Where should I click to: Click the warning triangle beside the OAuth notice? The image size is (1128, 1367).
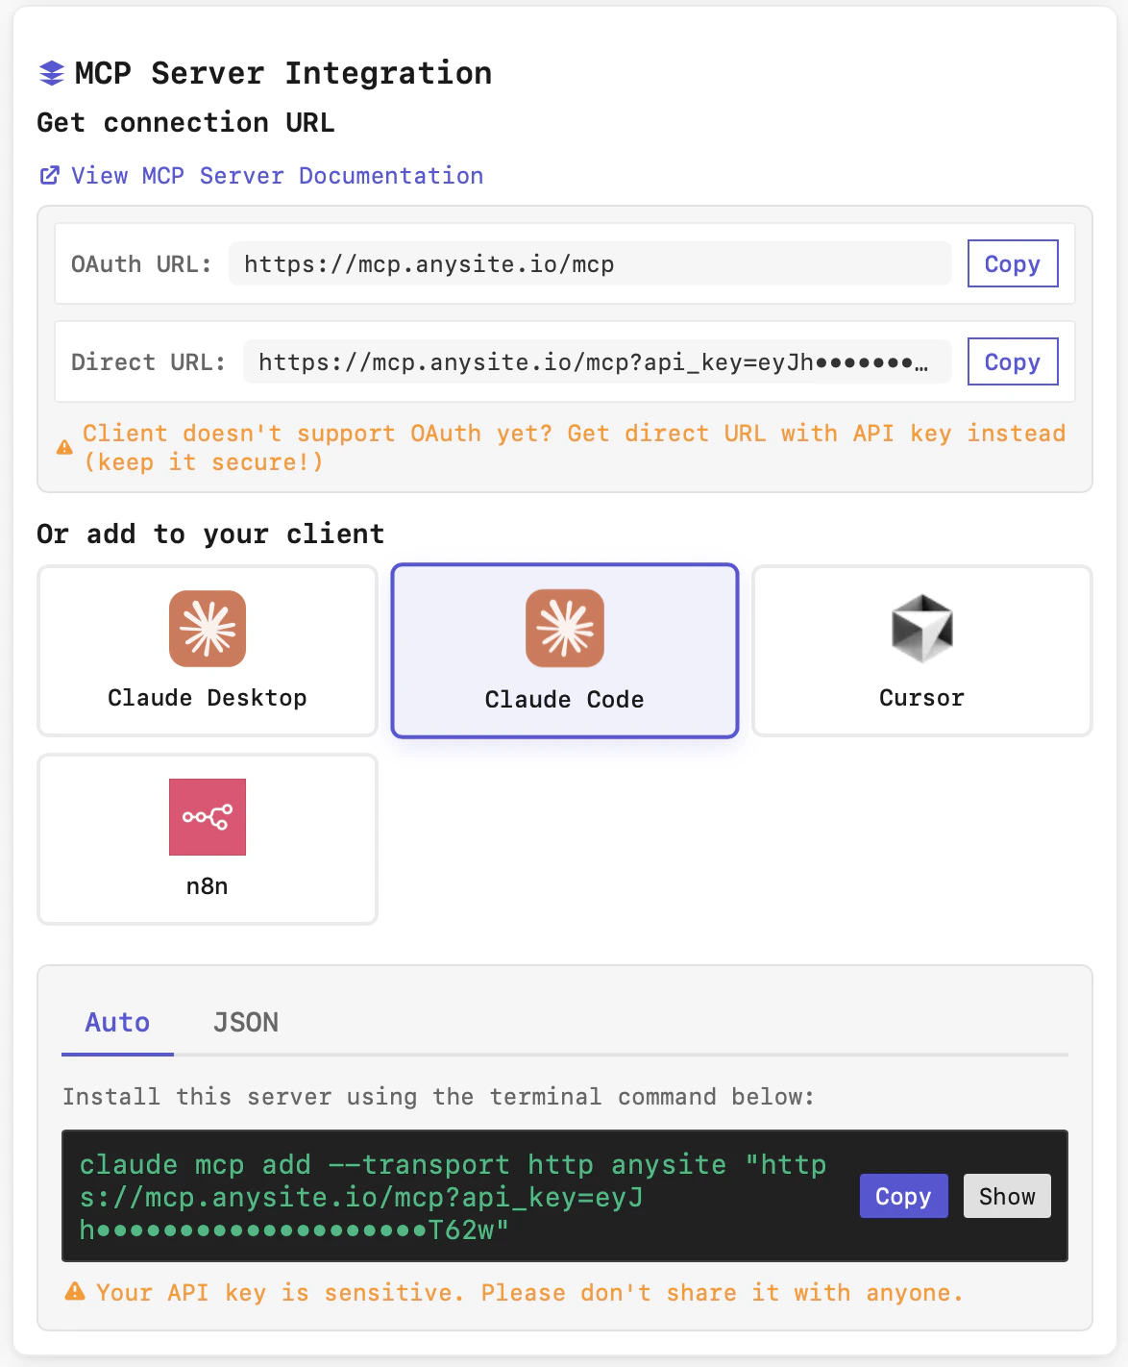(63, 445)
